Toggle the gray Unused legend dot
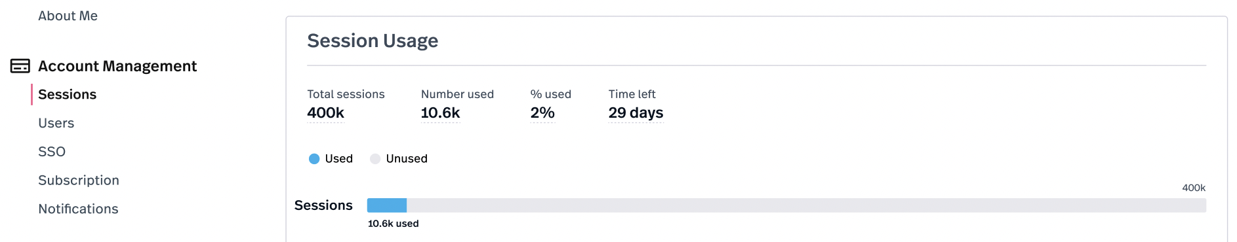The image size is (1237, 242). point(375,159)
